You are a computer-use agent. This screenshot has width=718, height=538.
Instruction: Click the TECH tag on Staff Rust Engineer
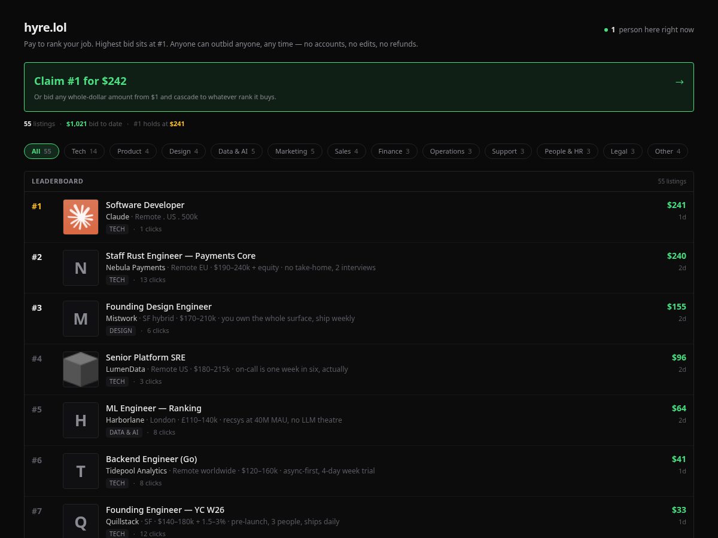(117, 280)
